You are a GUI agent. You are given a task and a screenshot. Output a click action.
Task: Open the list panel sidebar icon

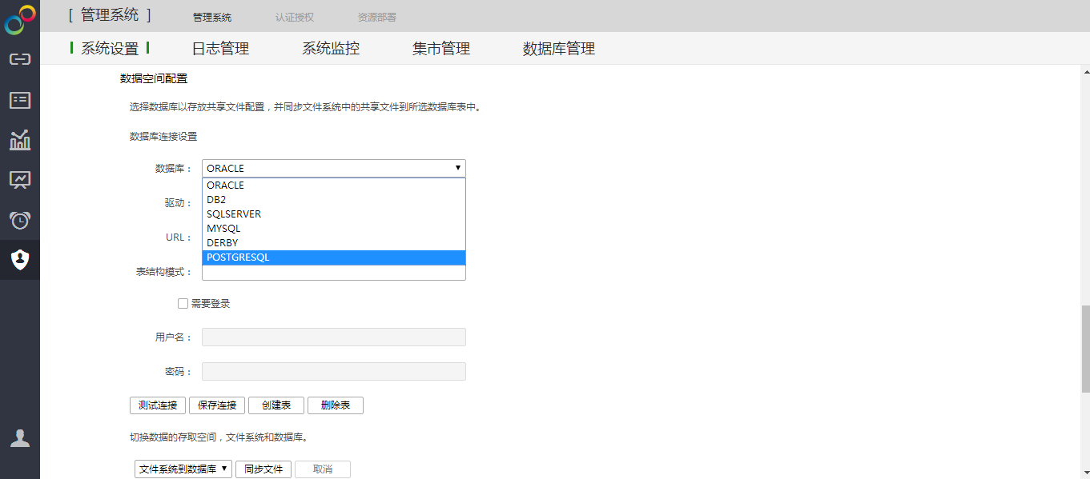[20, 100]
